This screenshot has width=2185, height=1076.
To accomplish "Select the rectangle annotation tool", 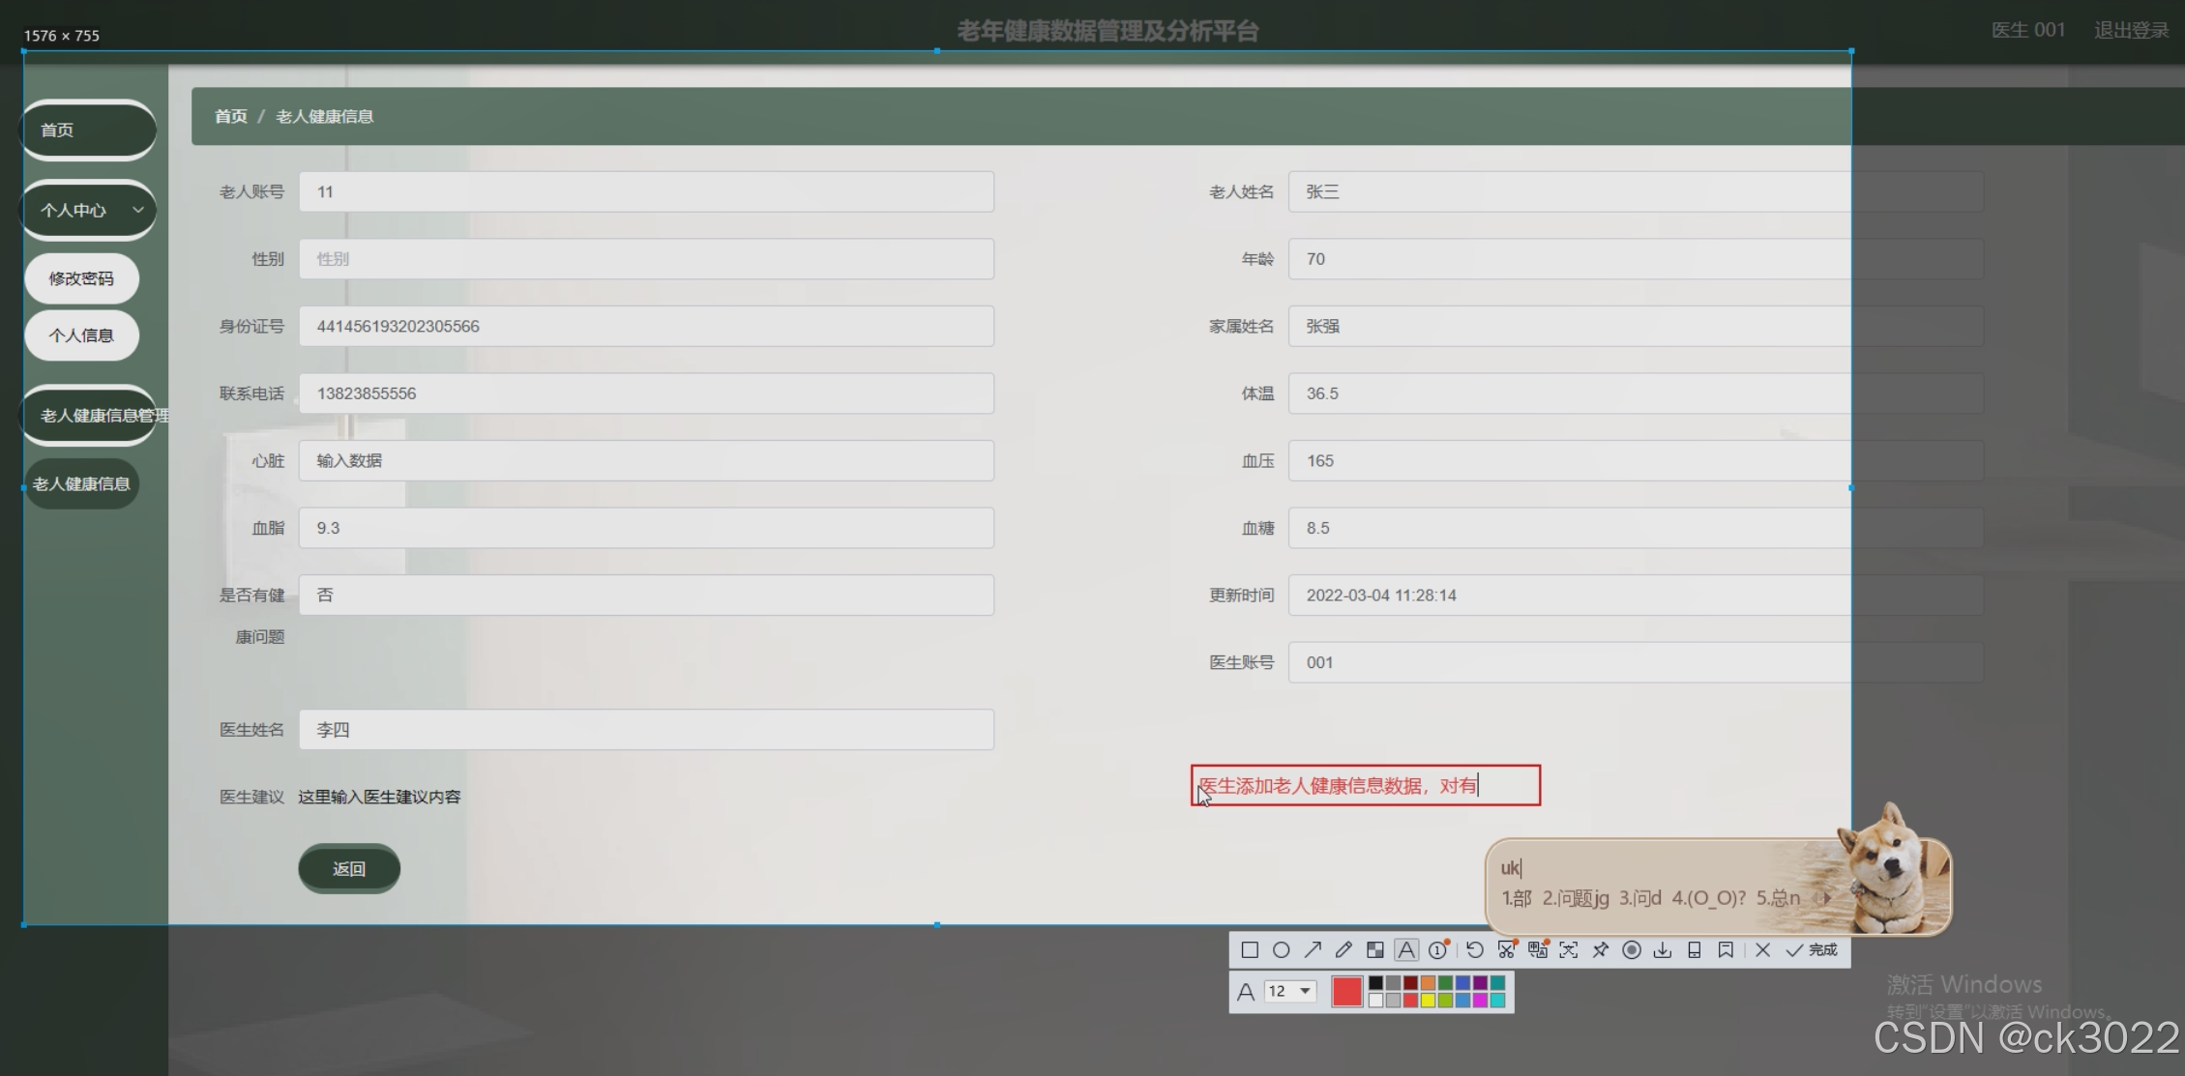I will [x=1250, y=950].
